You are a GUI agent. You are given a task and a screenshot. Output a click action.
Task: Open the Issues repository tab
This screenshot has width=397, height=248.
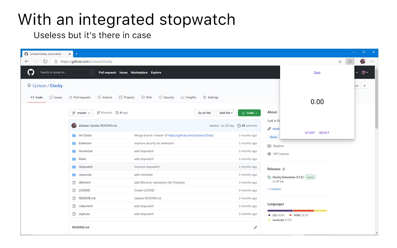(x=56, y=97)
